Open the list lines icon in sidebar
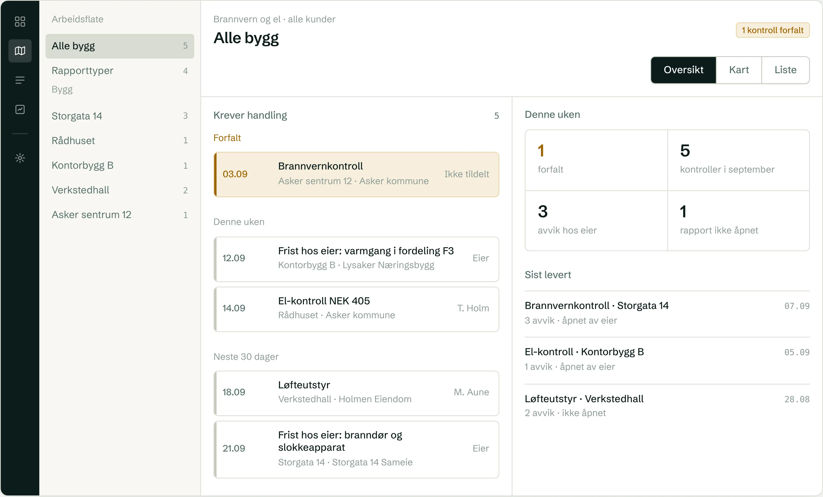The image size is (823, 497). (20, 80)
